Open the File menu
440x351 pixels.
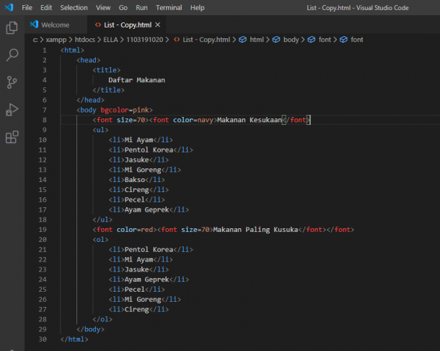coord(27,8)
